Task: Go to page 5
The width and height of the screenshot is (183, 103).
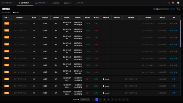Action: pyautogui.click(x=112, y=99)
